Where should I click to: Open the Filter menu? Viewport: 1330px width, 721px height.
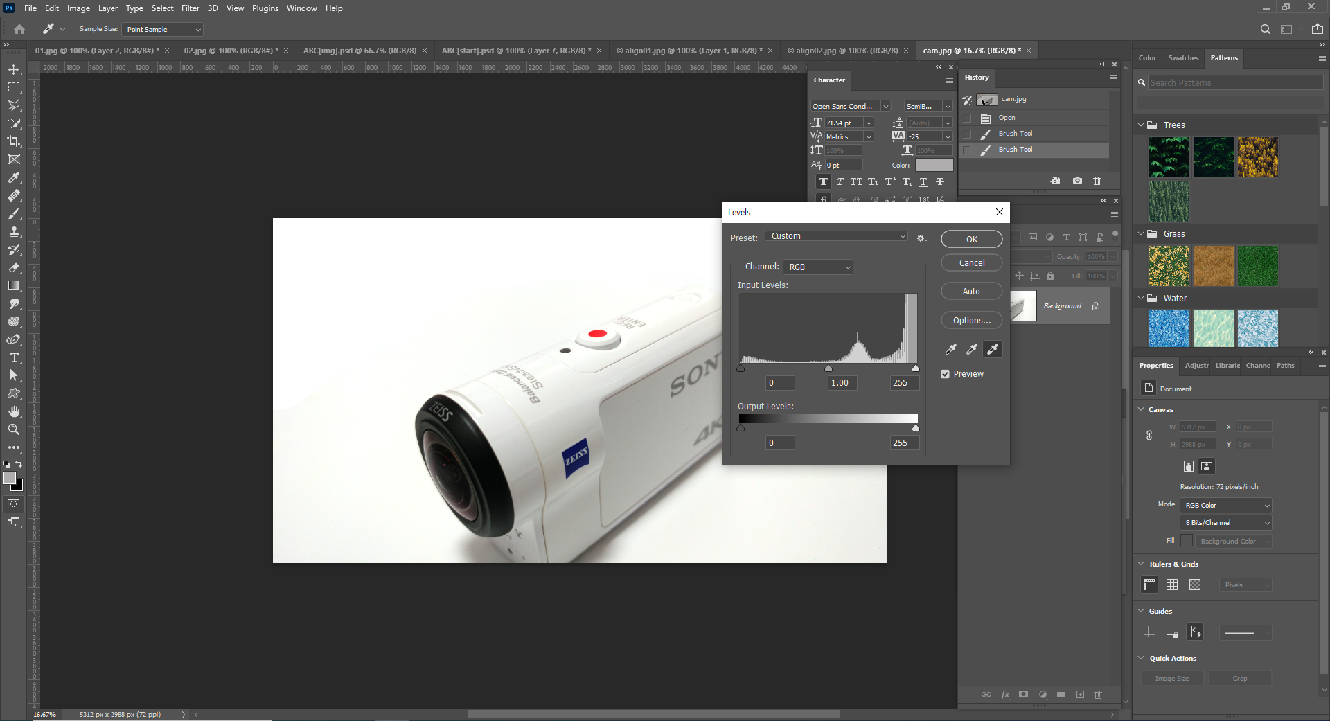click(190, 8)
